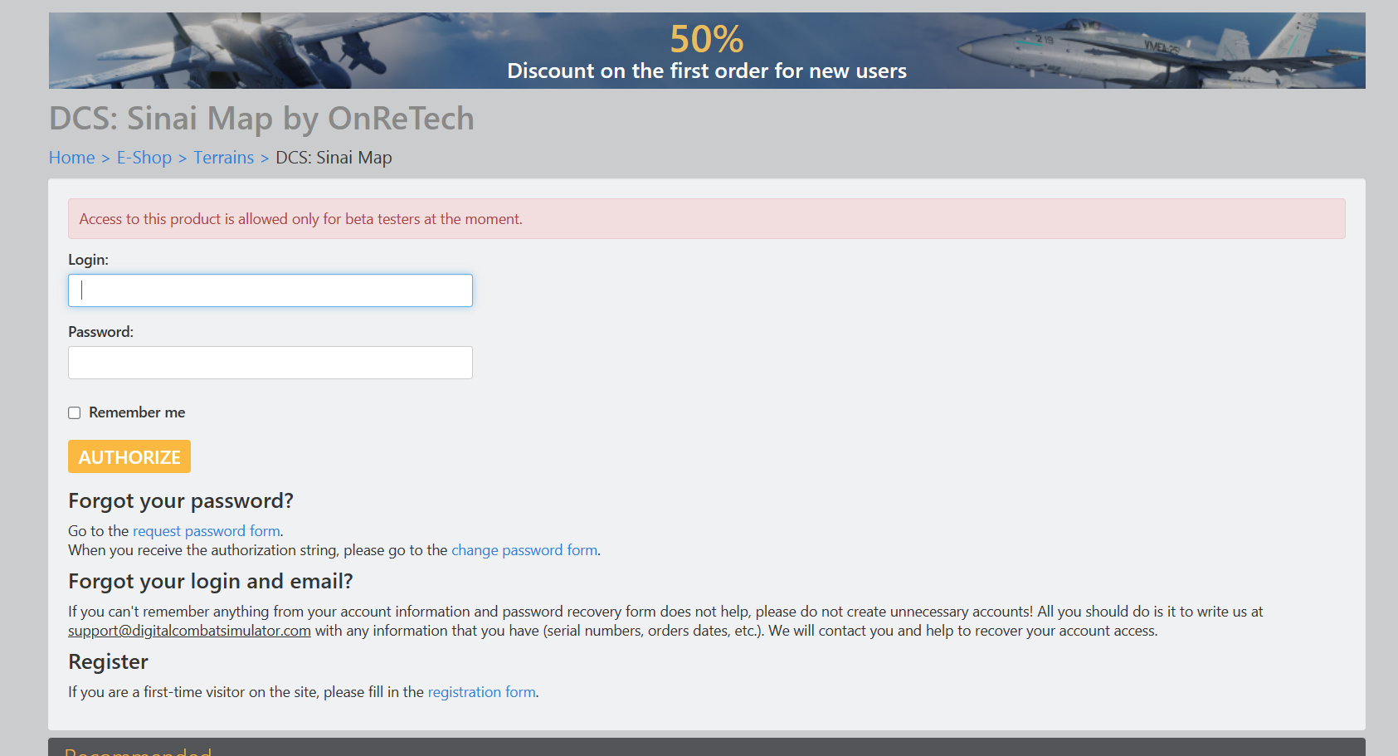Open the change password form link
Viewport: 1398px width, 756px height.
click(x=524, y=550)
